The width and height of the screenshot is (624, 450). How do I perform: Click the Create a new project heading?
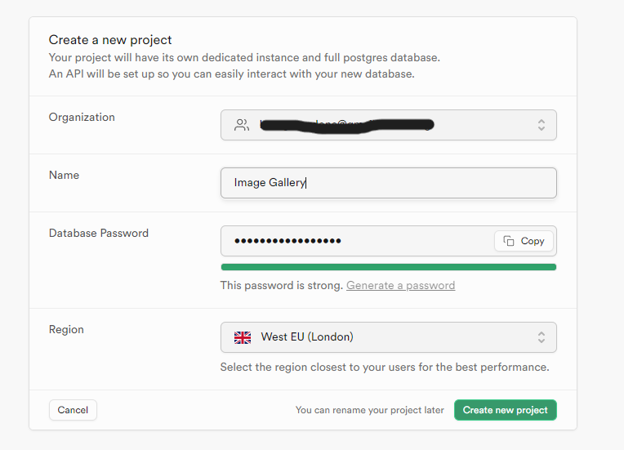110,39
